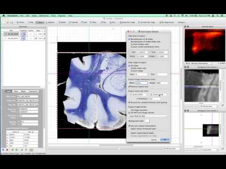Click the main canvas zoom percent field
The width and height of the screenshot is (226, 169).
point(171,148)
